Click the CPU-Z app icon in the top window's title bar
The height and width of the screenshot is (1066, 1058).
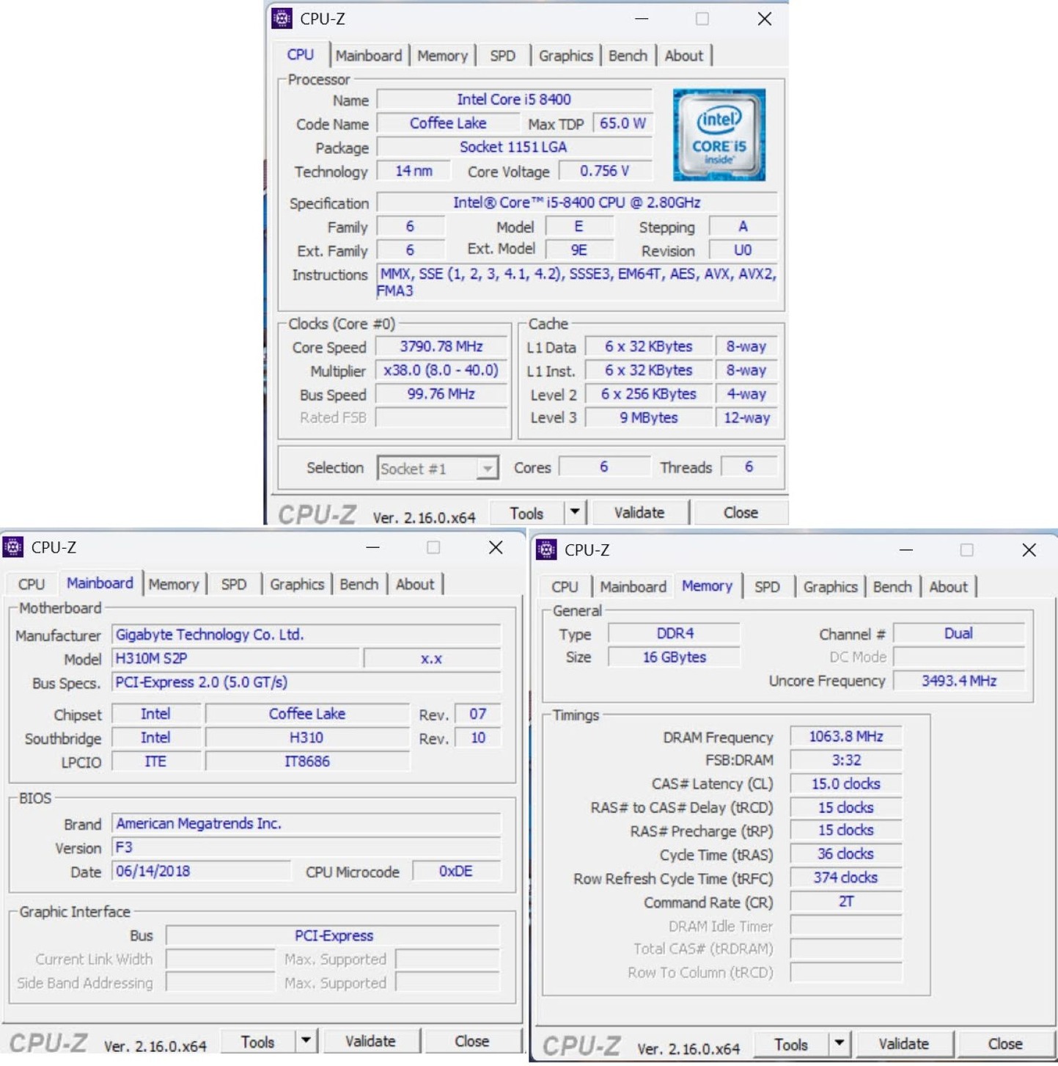click(x=282, y=18)
